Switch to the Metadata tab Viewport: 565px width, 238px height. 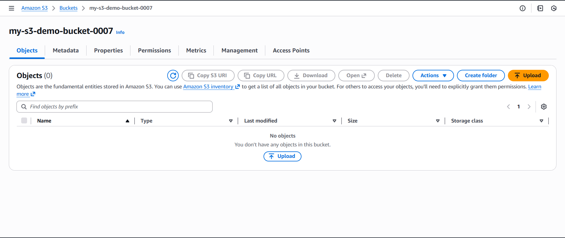(x=66, y=50)
